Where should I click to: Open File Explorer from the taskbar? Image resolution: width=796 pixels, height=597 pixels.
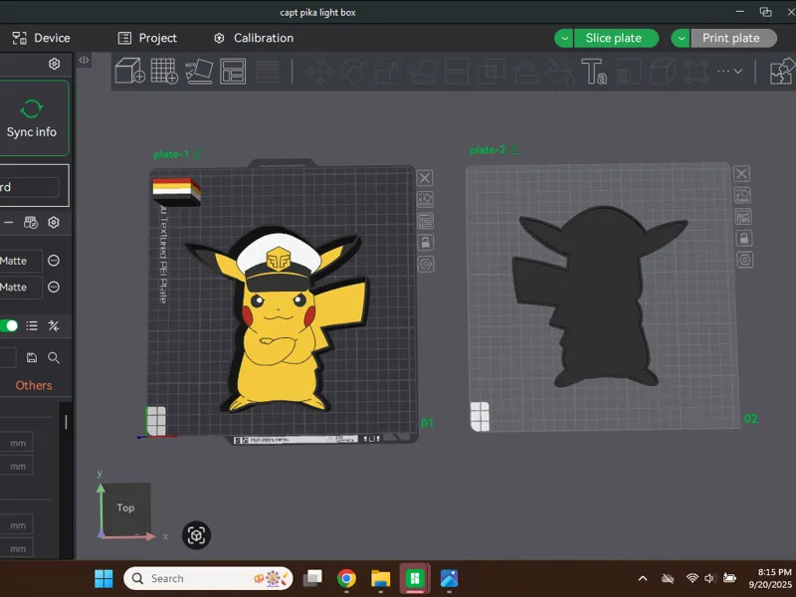(380, 578)
